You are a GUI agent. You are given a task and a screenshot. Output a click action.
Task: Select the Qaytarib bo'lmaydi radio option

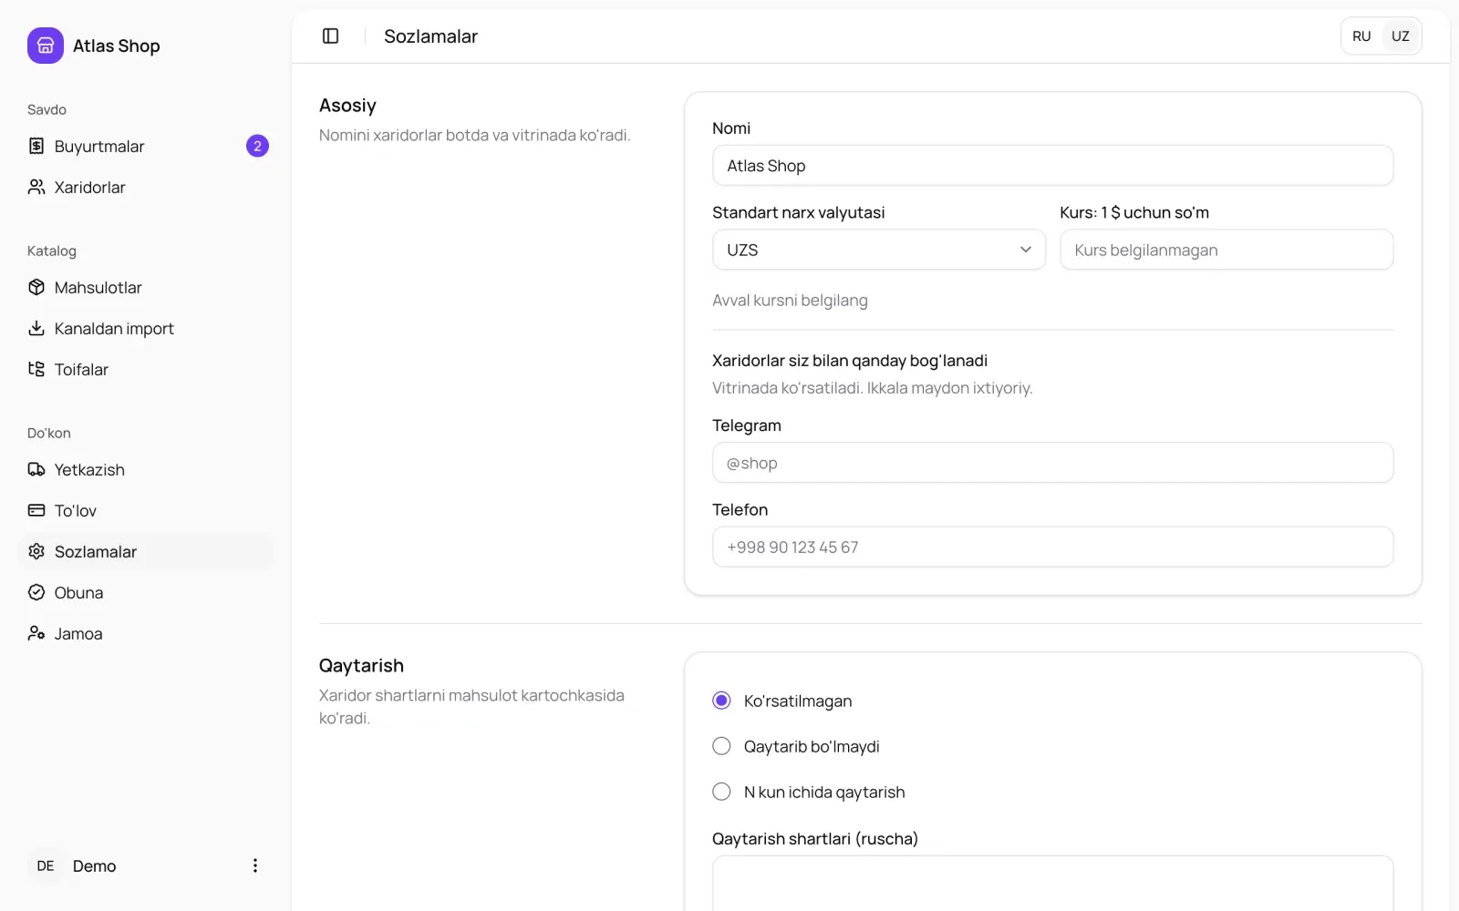point(721,746)
